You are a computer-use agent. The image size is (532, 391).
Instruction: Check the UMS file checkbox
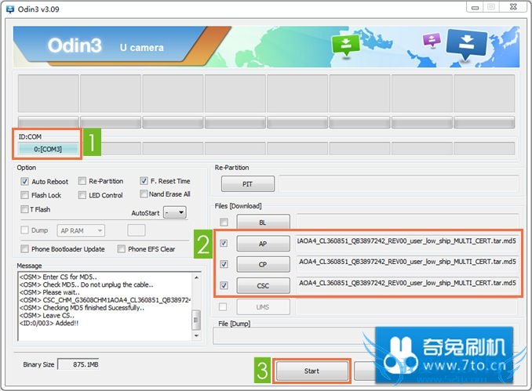[x=223, y=306]
